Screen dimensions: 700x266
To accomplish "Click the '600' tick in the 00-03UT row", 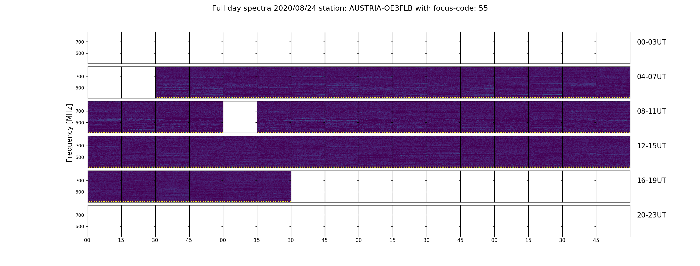I will (80, 53).
